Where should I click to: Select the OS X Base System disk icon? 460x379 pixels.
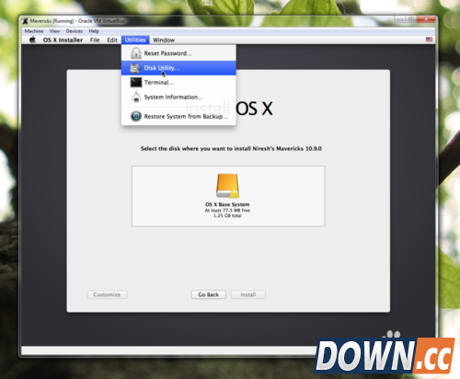[227, 186]
